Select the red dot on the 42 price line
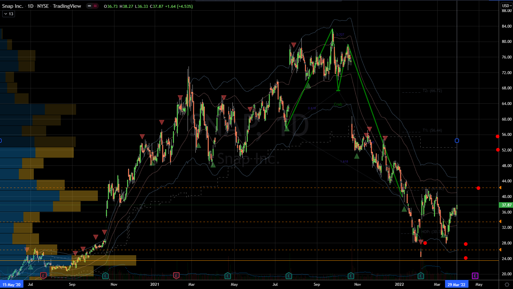 pyautogui.click(x=478, y=188)
